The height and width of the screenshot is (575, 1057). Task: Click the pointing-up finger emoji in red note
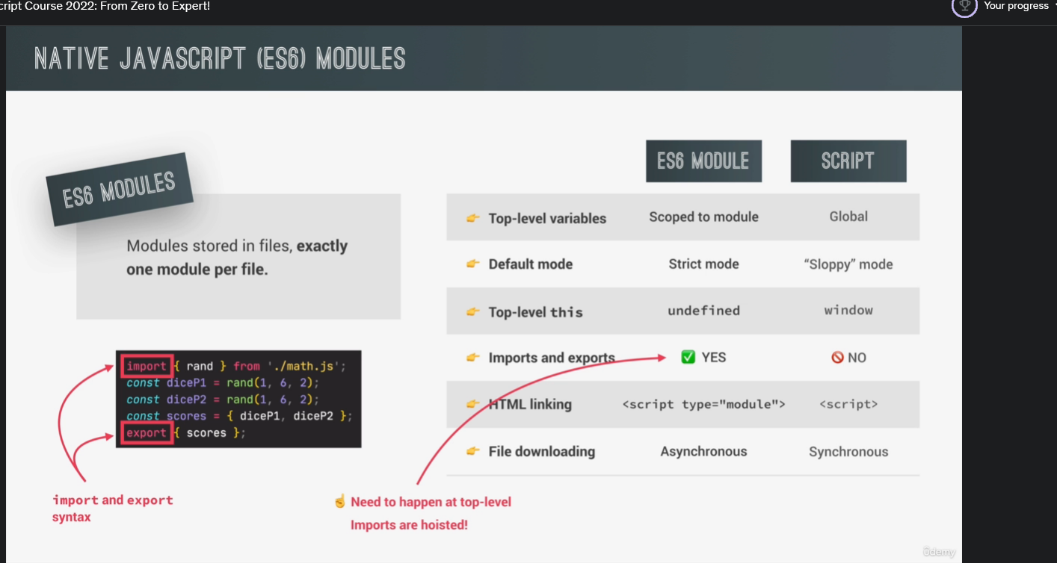point(340,502)
